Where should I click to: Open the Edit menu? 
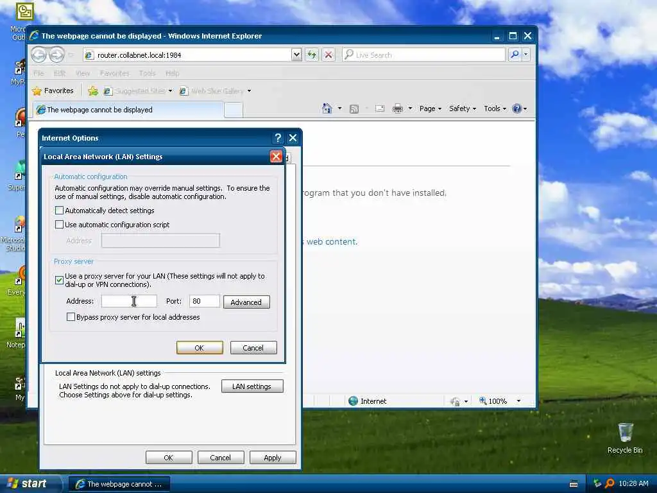(x=60, y=73)
